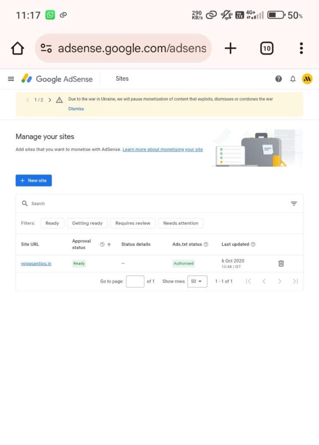Apply the Ready filter chip

[52, 223]
